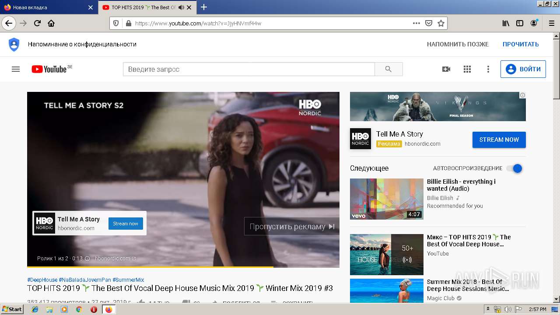This screenshot has height=315, width=560.
Task: Mute audio on the TOP HITS 2019 tab
Action: click(x=181, y=7)
